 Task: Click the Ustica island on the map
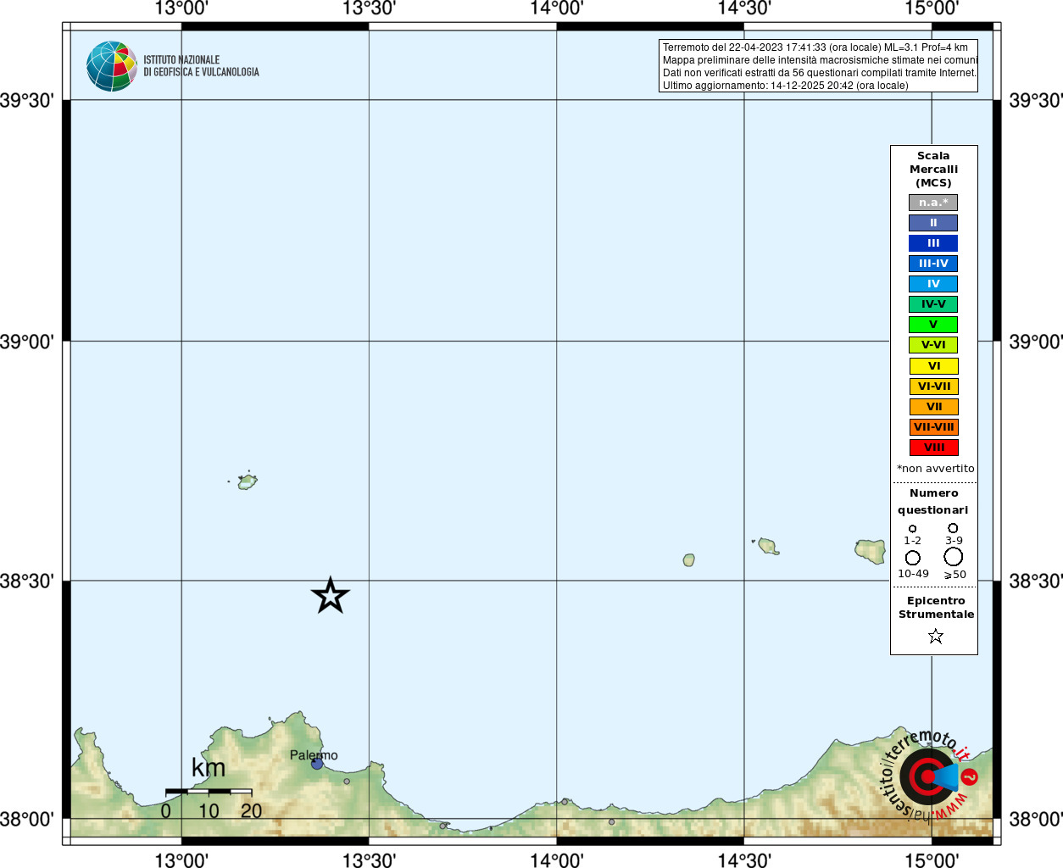(248, 482)
